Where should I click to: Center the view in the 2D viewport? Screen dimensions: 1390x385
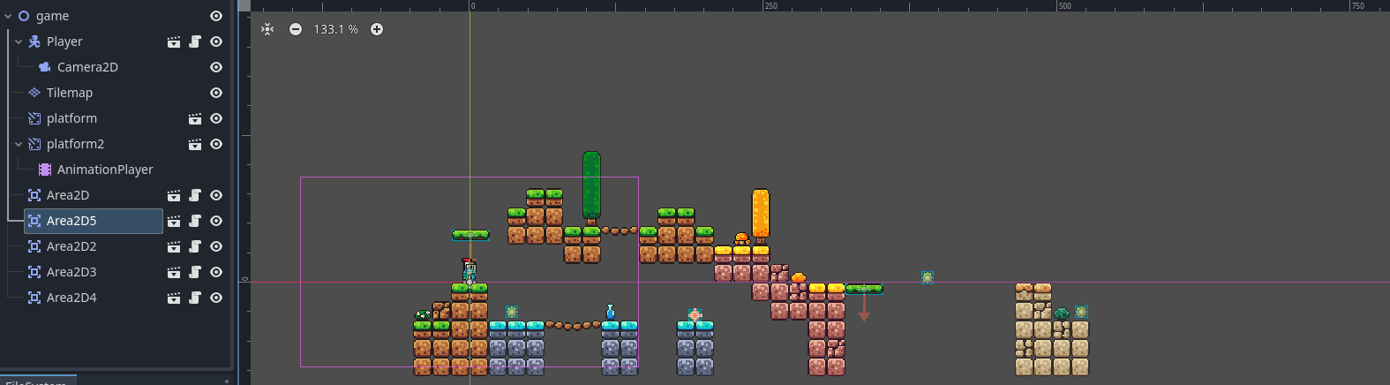[267, 29]
